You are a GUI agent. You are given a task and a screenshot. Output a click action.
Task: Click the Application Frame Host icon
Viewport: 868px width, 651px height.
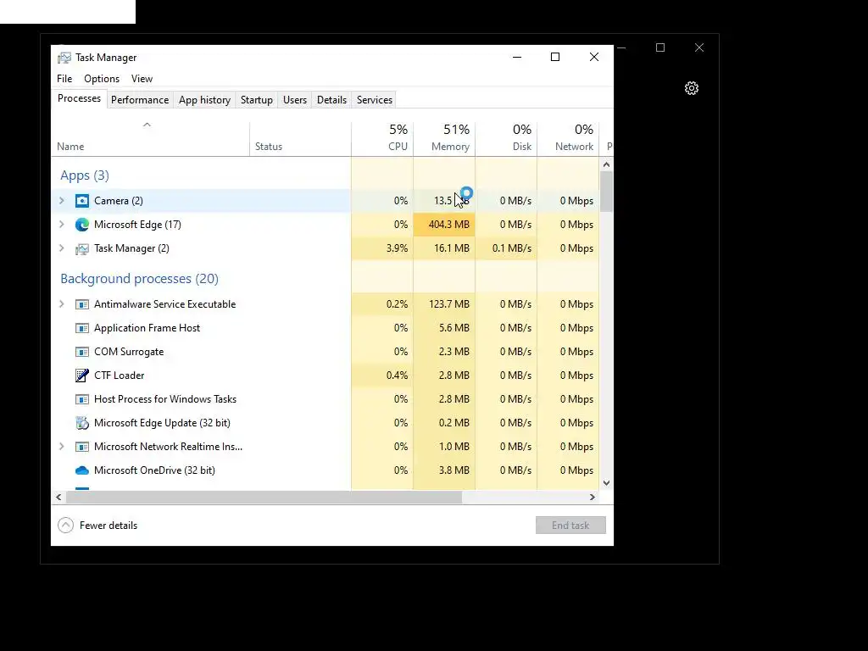[82, 328]
